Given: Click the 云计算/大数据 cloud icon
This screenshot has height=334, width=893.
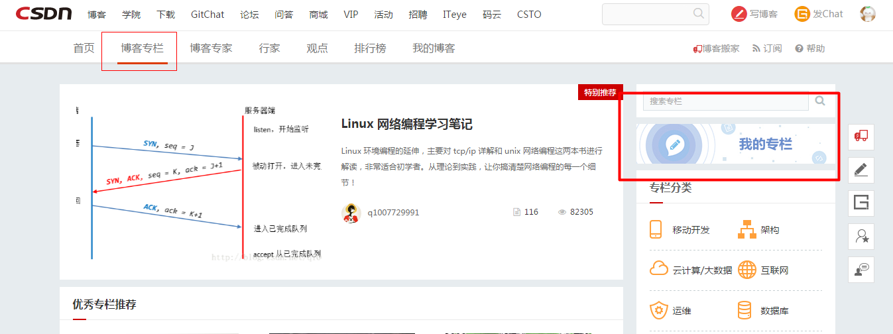Looking at the screenshot, I should click(x=658, y=269).
